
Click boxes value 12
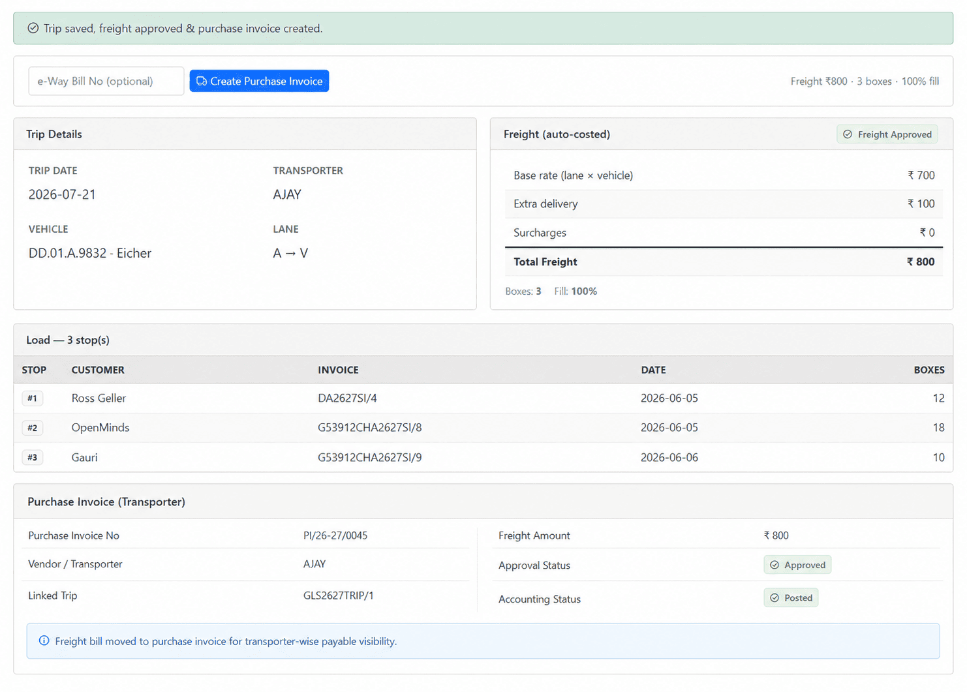point(938,398)
